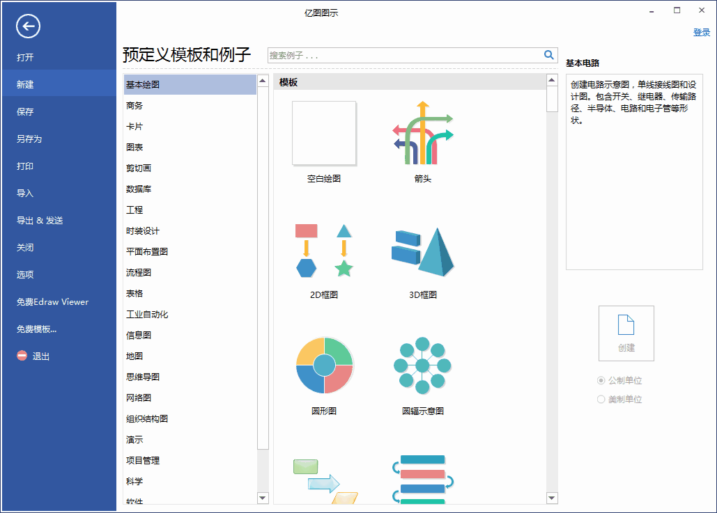
Task: Select 流程图 category
Action: click(x=190, y=273)
